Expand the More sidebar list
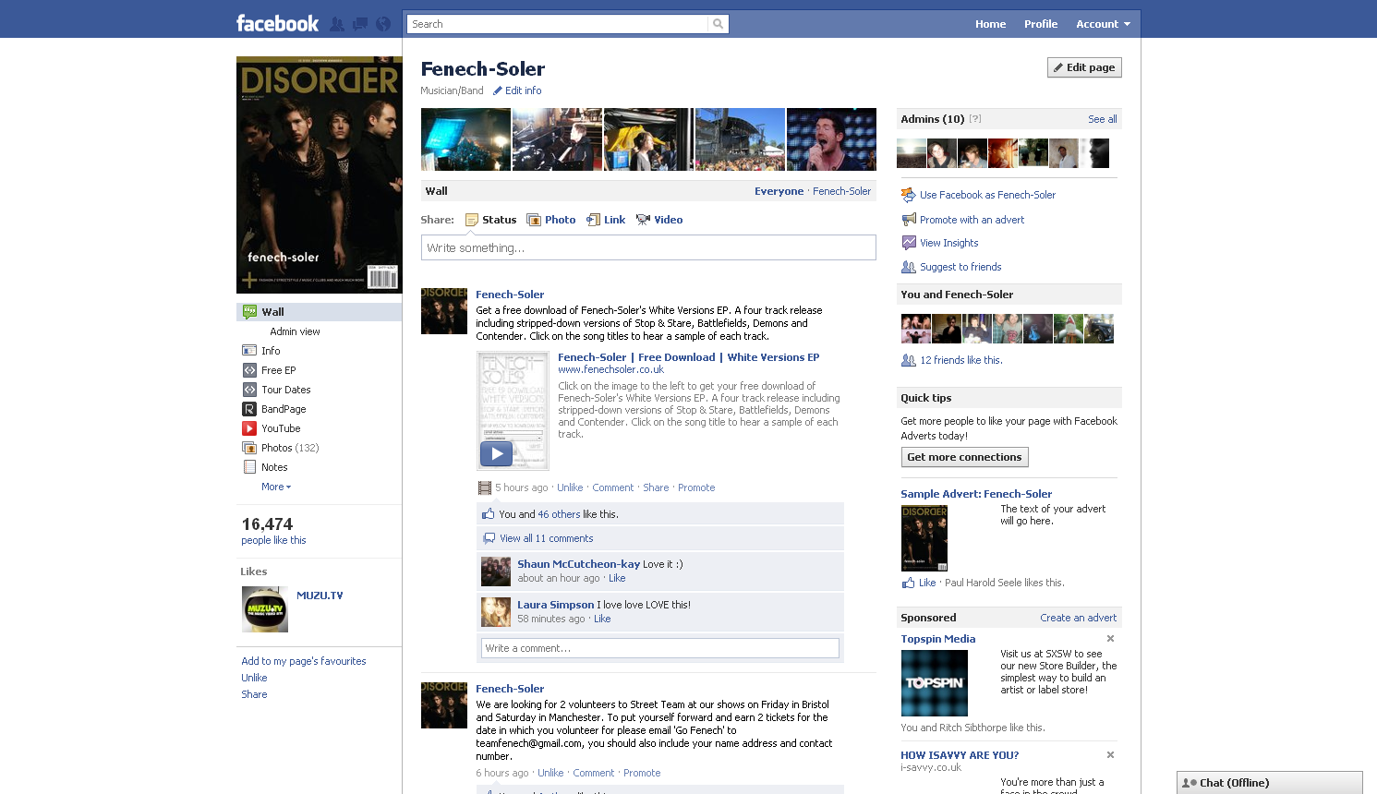The width and height of the screenshot is (1377, 794). coord(276,487)
